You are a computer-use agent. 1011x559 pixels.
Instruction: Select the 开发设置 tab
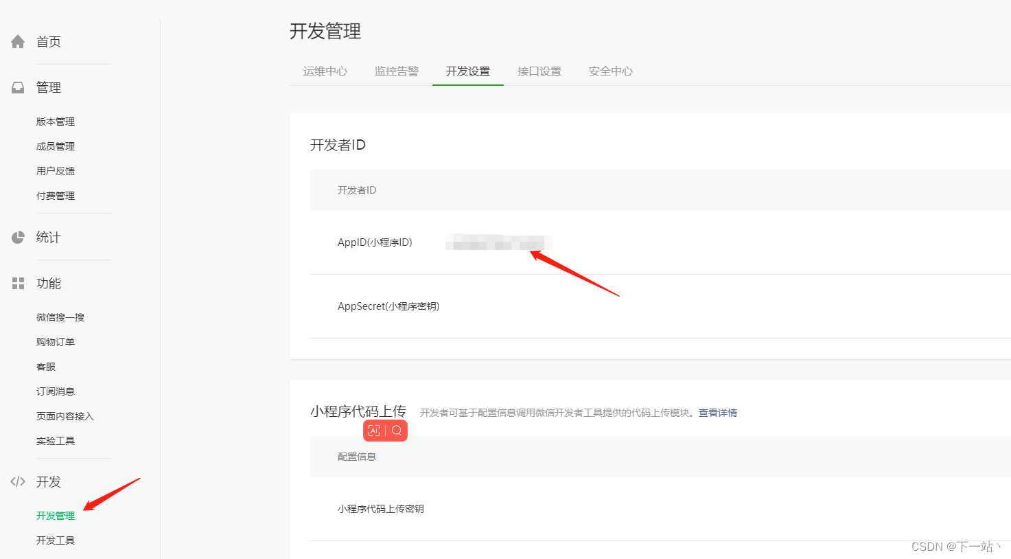(x=468, y=71)
